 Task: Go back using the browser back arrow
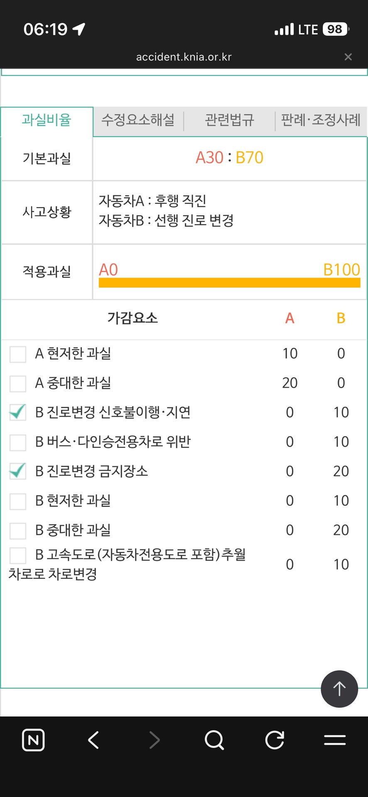[x=94, y=740]
